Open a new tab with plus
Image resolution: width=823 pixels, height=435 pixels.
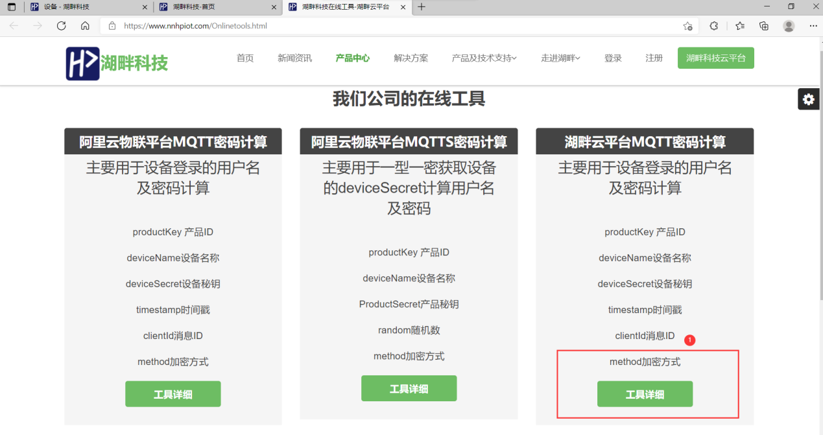422,7
